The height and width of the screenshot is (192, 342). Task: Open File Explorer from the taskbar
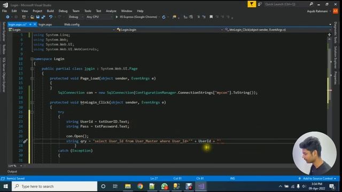coord(128,186)
